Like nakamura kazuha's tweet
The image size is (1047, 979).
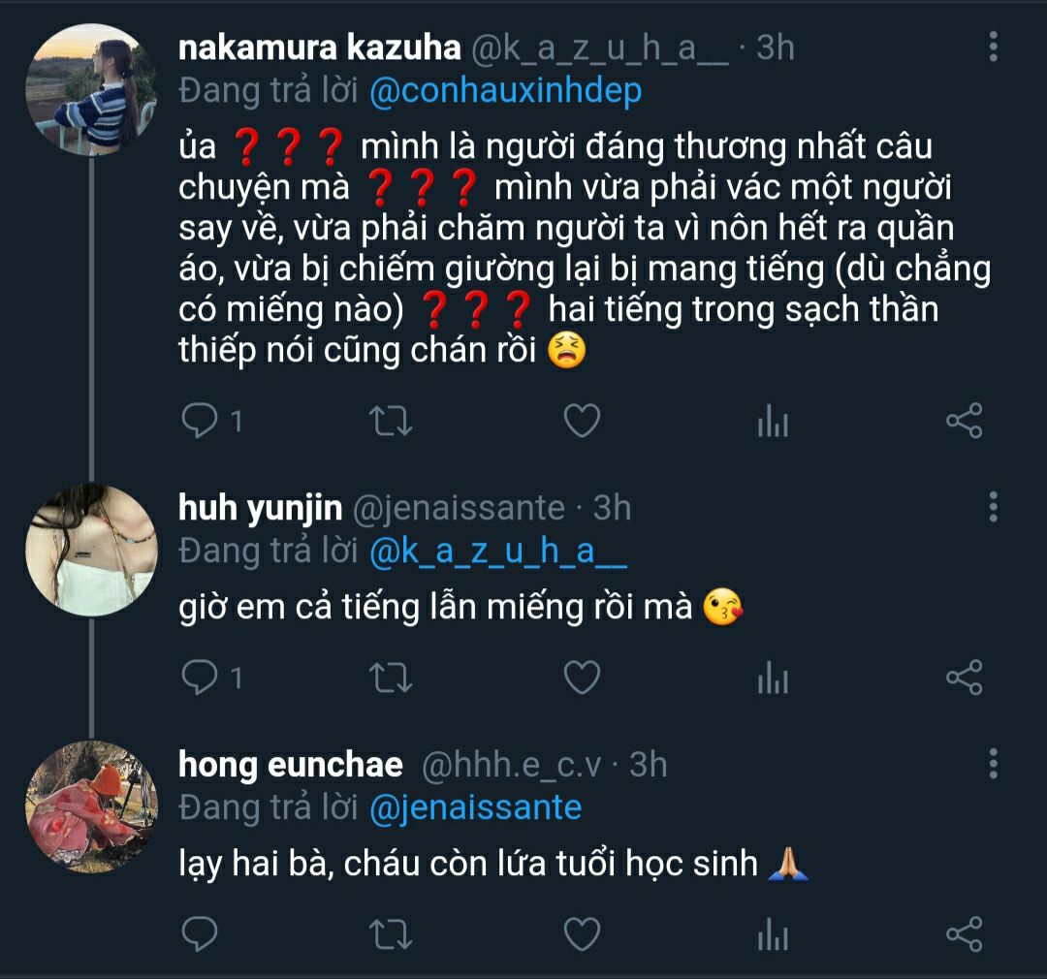click(x=582, y=421)
